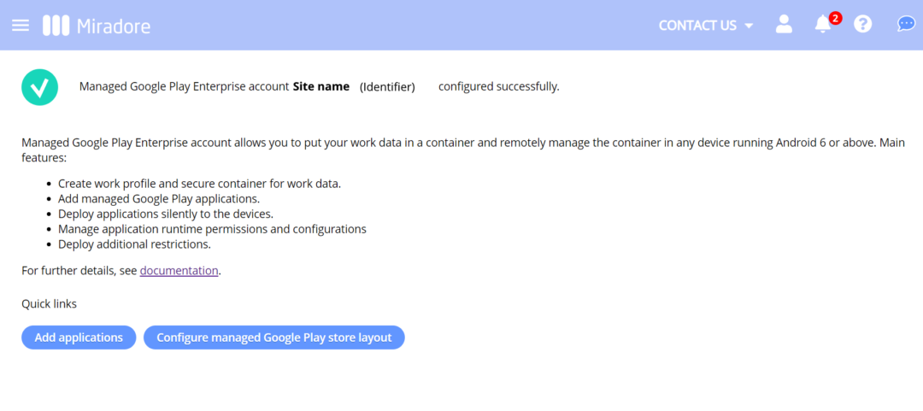
Task: Click "Add managed Google Play applications." bullet
Action: tap(159, 198)
